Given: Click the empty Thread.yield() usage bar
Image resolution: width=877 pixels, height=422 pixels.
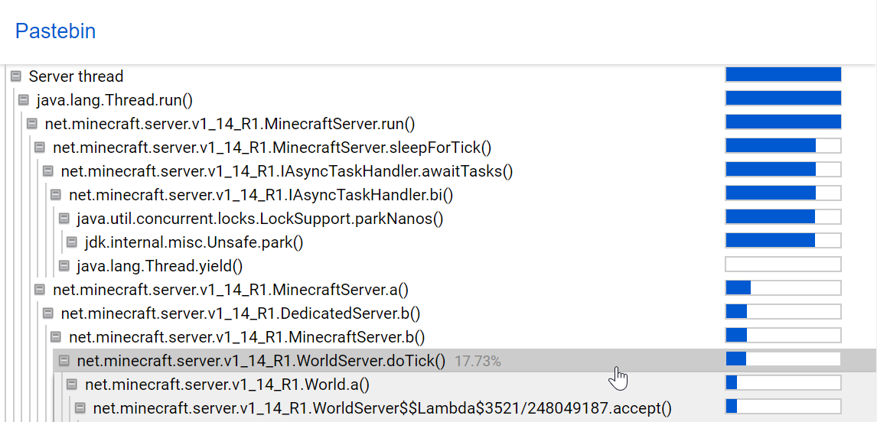Looking at the screenshot, I should coord(783,265).
